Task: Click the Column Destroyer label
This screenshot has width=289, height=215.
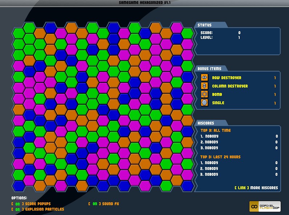Action: pyautogui.click(x=230, y=86)
